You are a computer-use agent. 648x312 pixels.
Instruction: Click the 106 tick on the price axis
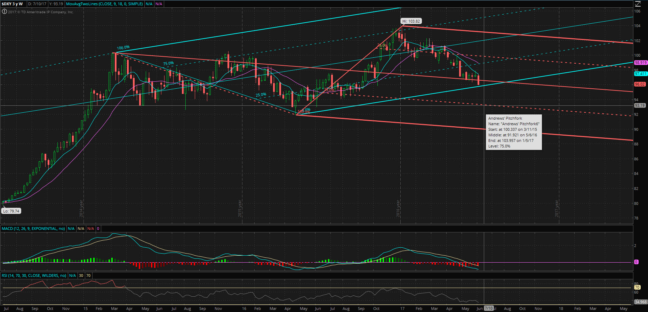(x=637, y=11)
